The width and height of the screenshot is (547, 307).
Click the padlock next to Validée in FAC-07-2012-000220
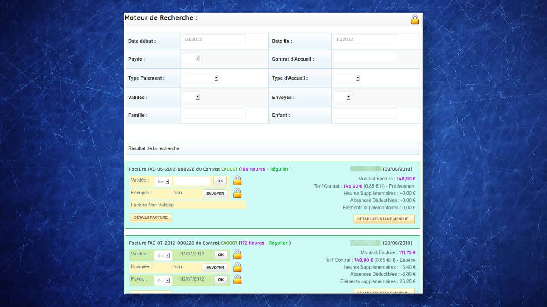tap(238, 255)
